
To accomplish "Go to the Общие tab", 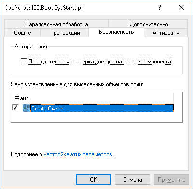I will pyautogui.click(x=23, y=33).
